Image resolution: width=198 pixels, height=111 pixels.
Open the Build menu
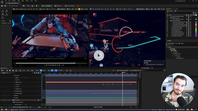[23, 1]
